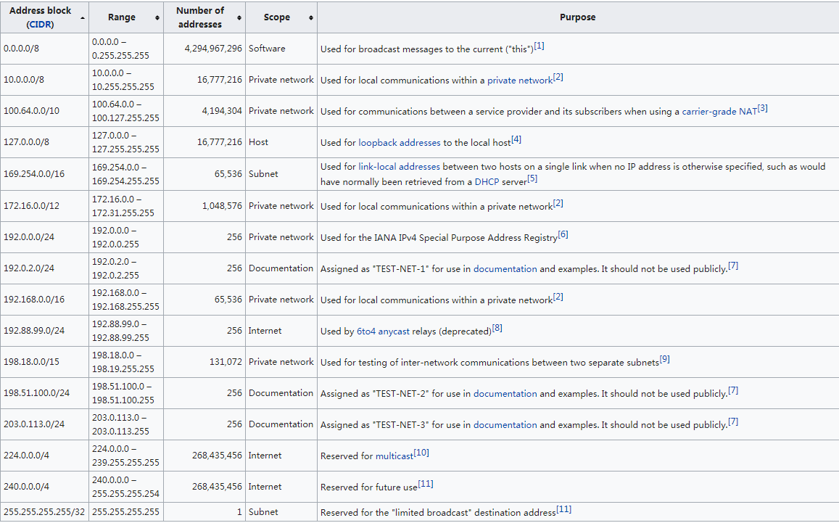Sort table by Range column arrows
The image size is (839, 523).
click(157, 17)
